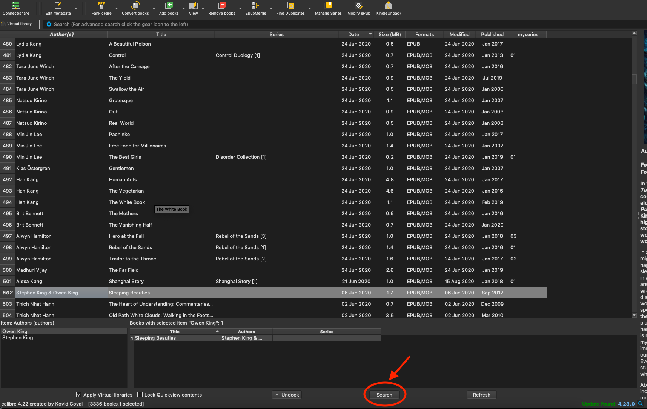Expand the Edit metadata dropdown arrow
This screenshot has width=647, height=409.
click(x=76, y=8)
